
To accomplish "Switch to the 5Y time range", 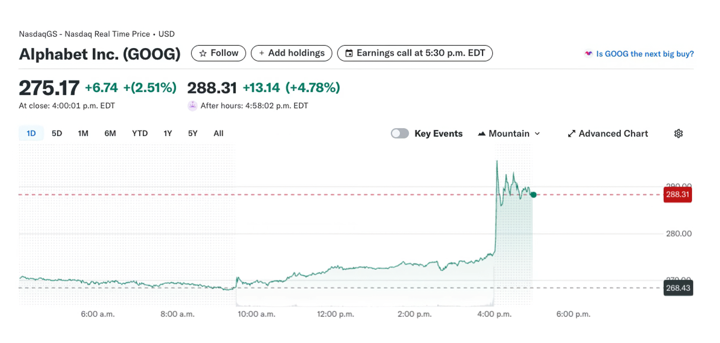I will 193,133.
